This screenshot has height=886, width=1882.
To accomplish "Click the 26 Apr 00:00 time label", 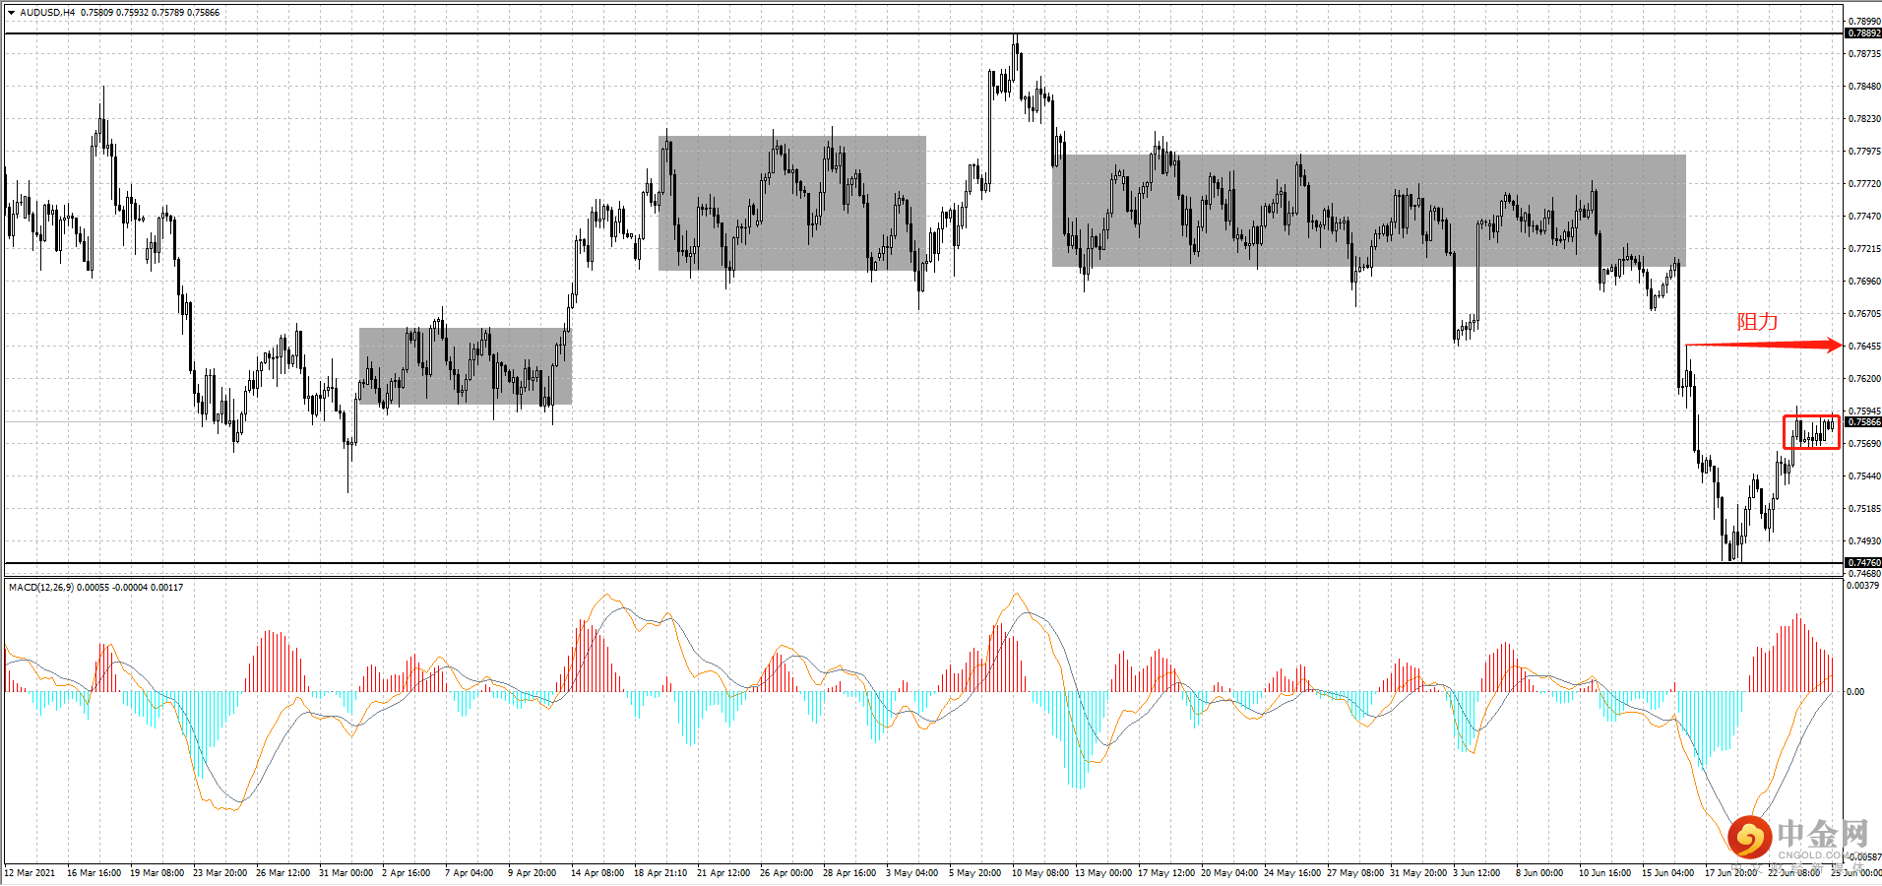I will click(786, 873).
